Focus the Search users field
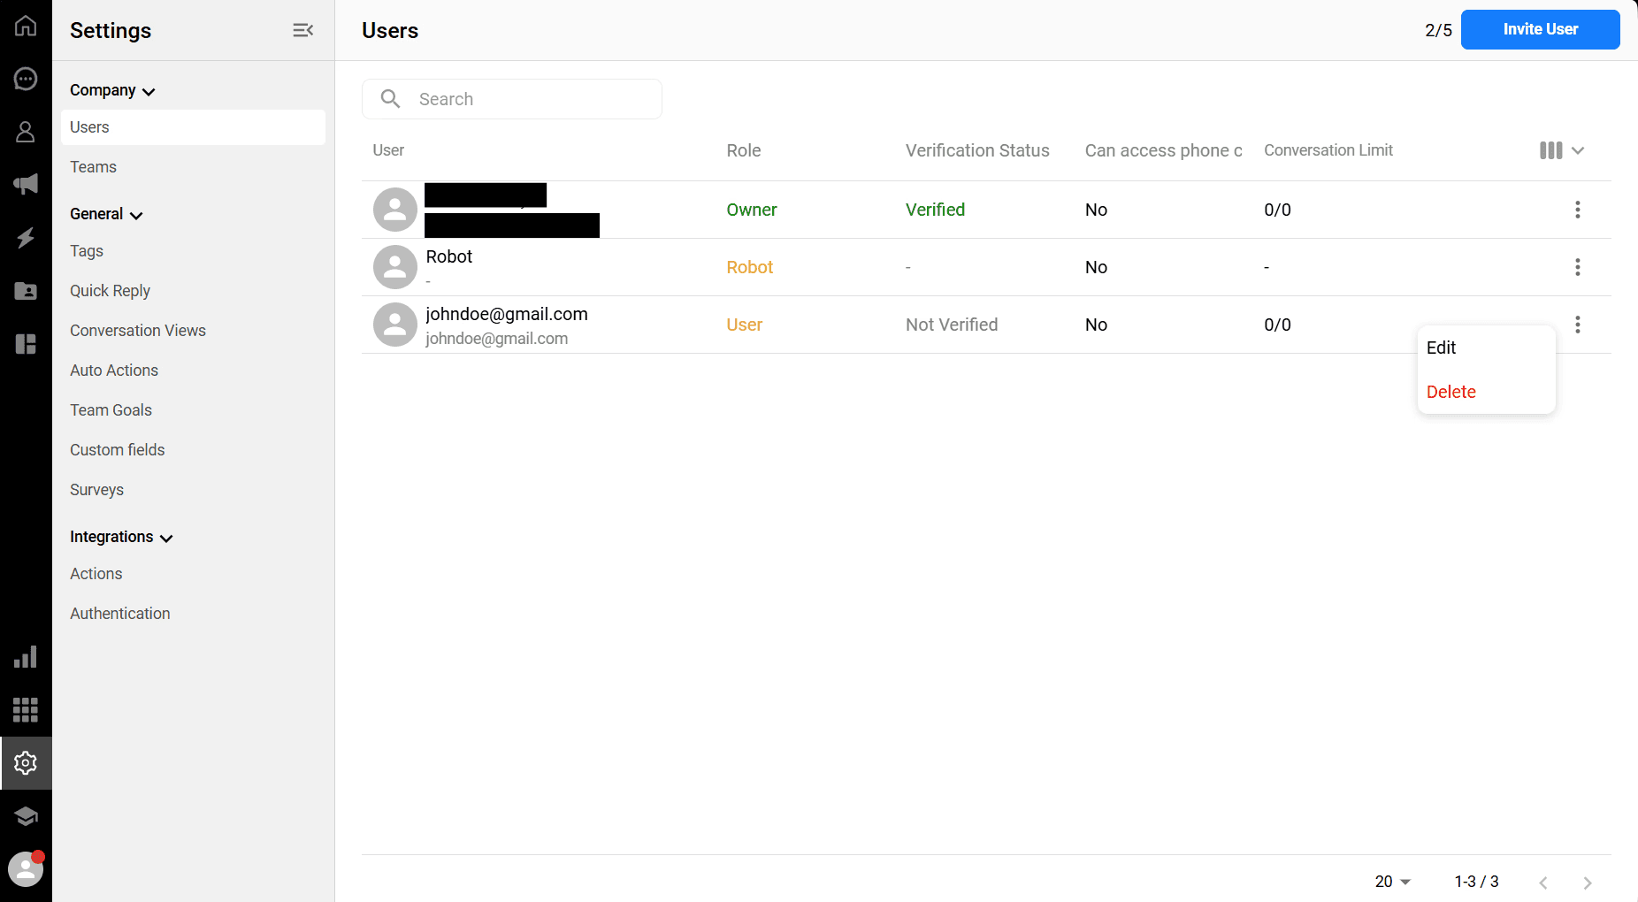Viewport: 1638px width, 902px height. 512,99
